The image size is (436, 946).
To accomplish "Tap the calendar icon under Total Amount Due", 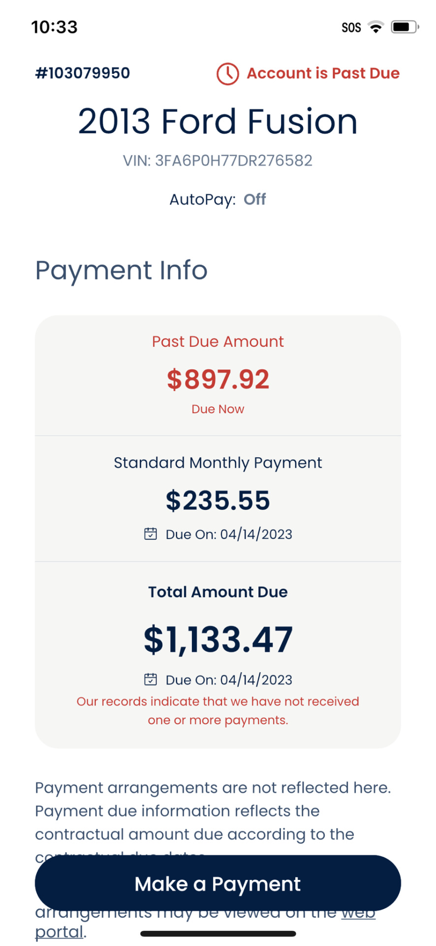I will click(x=151, y=679).
